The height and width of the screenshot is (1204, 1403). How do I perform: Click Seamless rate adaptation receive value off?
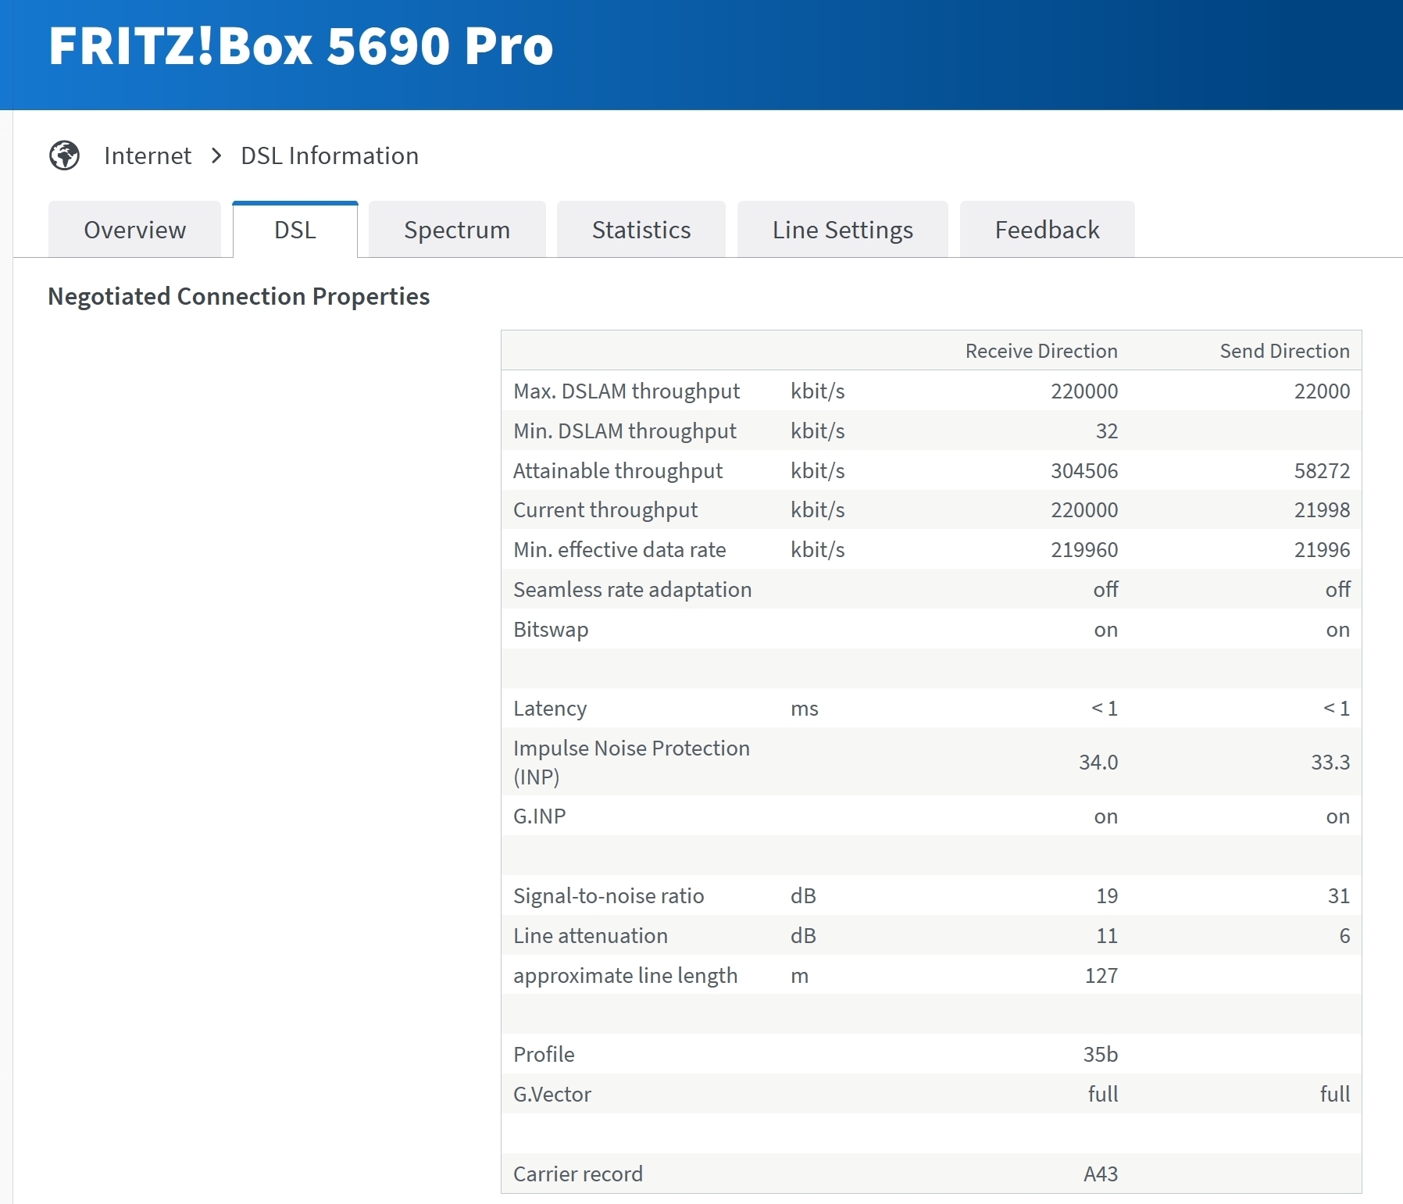(1105, 589)
